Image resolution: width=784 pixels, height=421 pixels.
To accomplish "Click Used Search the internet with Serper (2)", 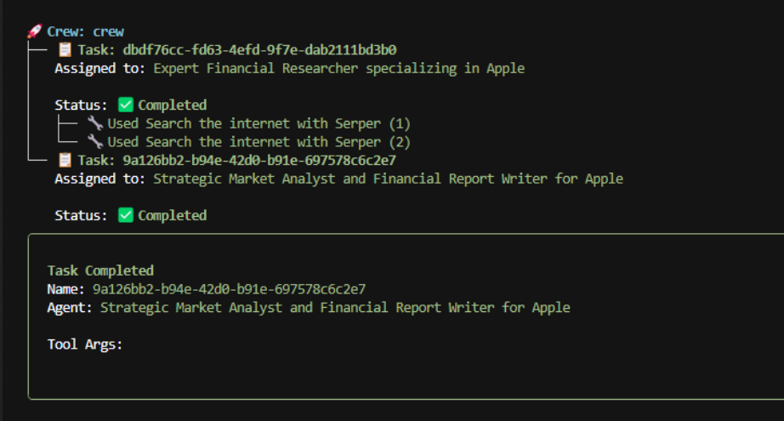I will tap(258, 142).
